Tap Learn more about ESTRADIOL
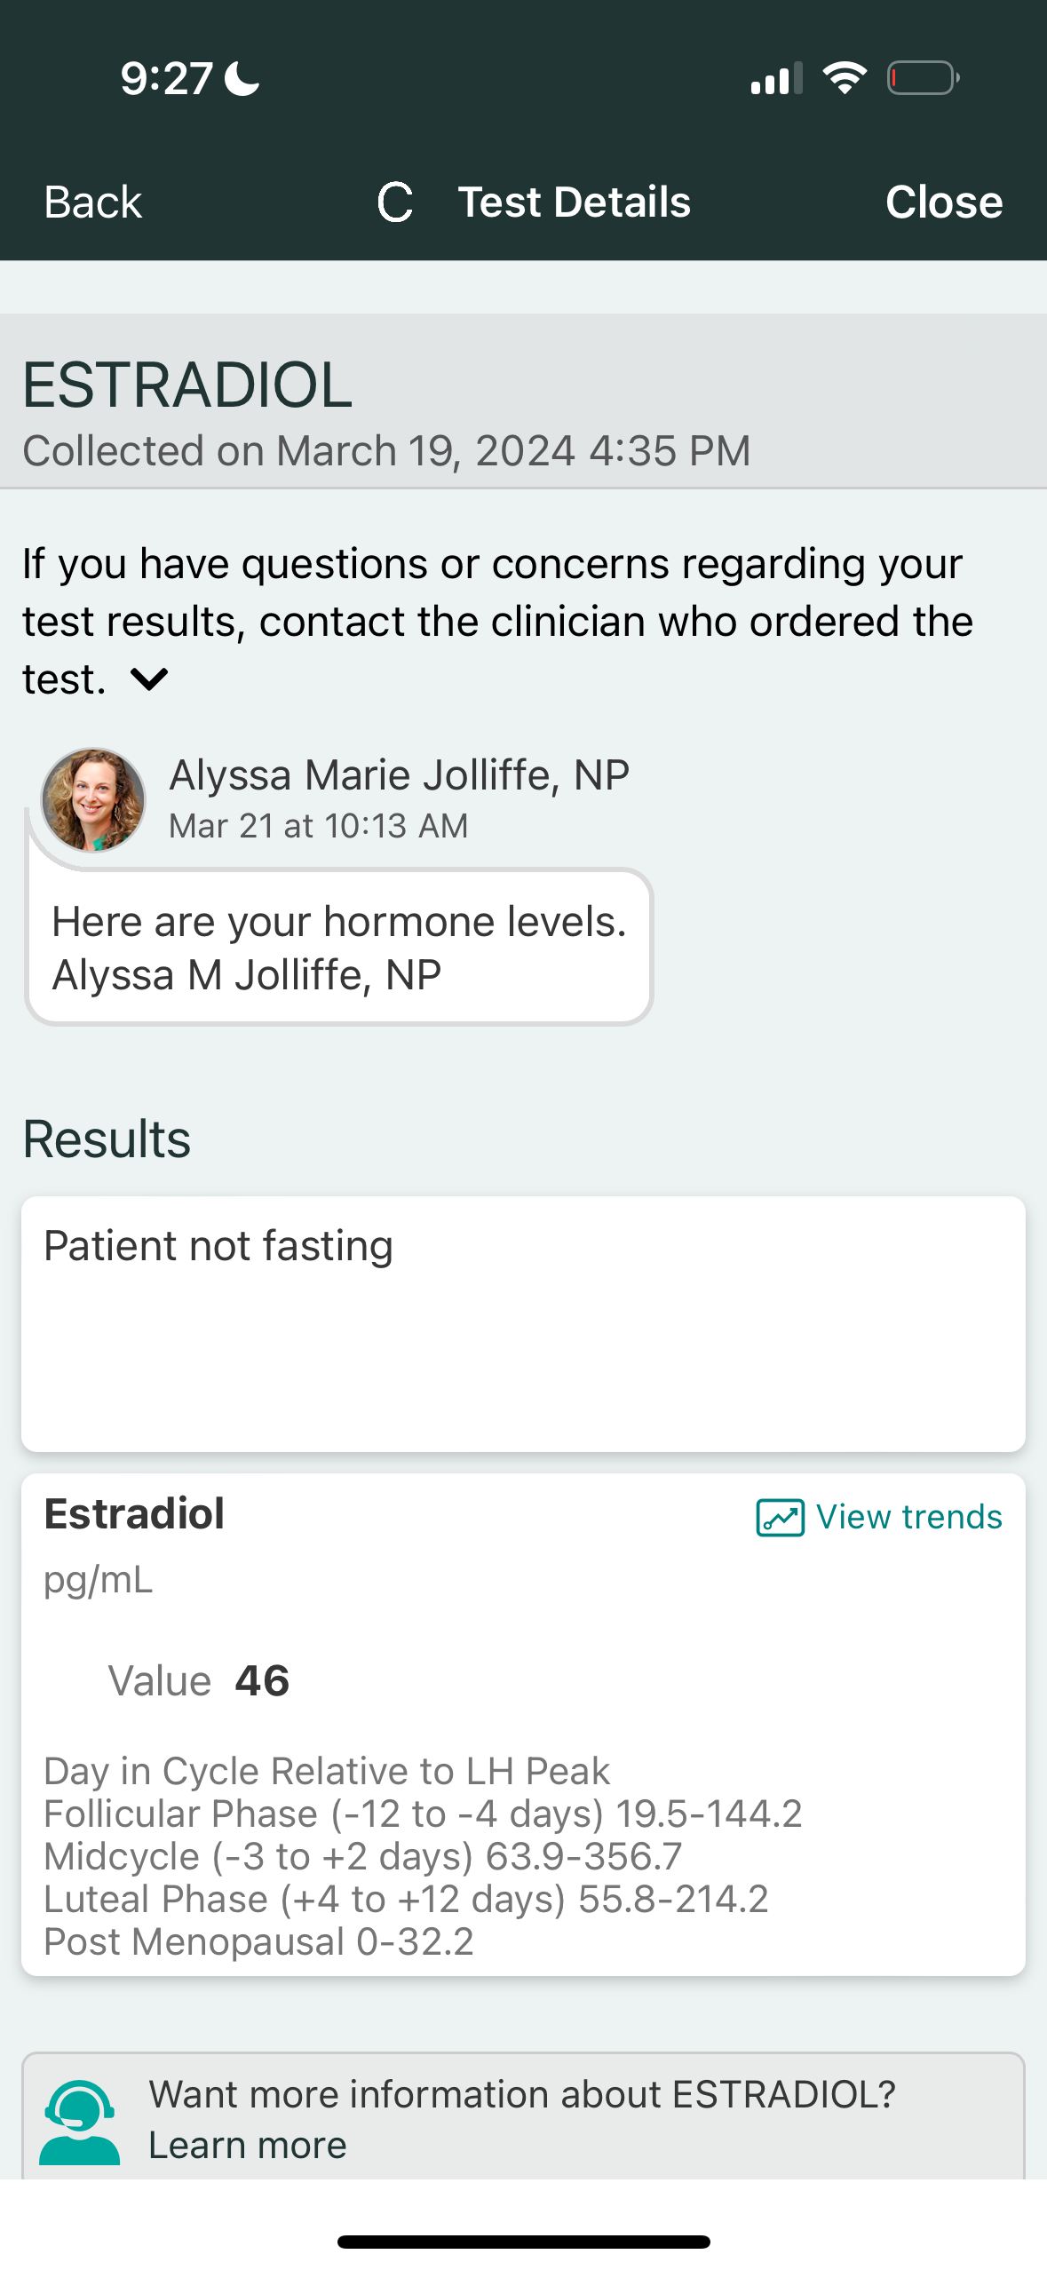The image size is (1047, 2270). coord(248,2146)
